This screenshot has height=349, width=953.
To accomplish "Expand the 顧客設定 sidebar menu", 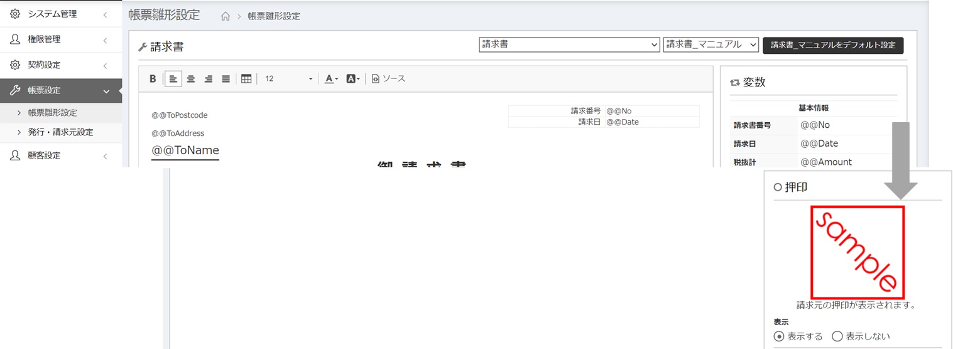I will (60, 155).
